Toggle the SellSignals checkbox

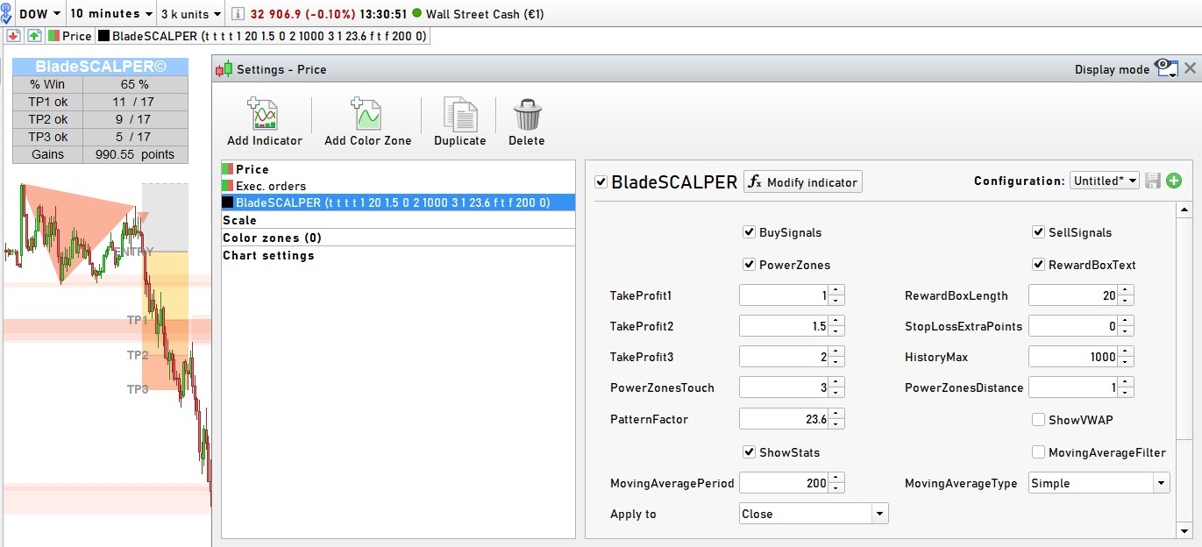point(1039,232)
